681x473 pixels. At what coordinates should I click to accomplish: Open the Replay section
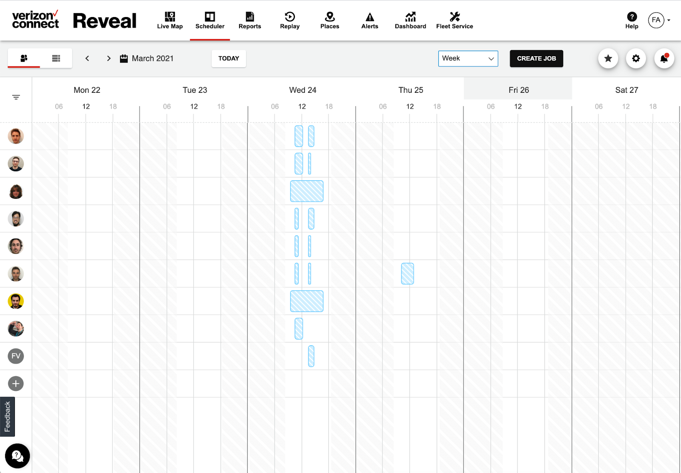pos(289,20)
